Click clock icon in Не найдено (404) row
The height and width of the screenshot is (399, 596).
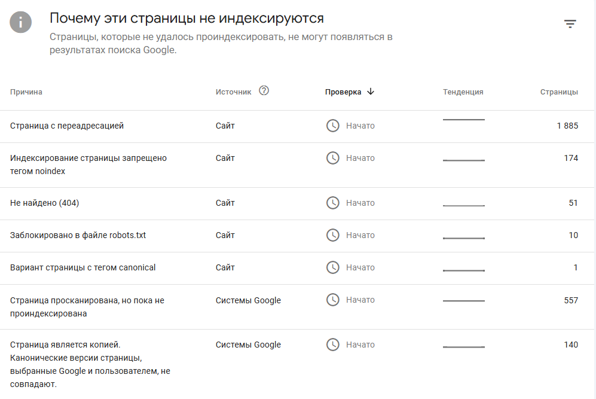tap(332, 203)
